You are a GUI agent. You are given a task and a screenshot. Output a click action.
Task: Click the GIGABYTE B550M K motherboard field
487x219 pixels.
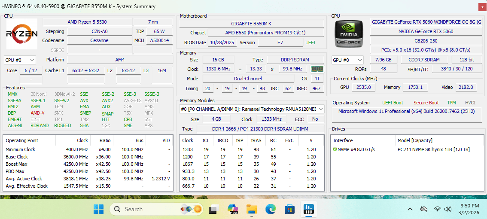252,24
